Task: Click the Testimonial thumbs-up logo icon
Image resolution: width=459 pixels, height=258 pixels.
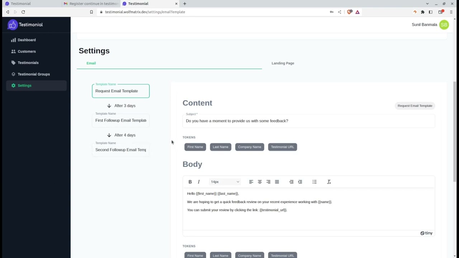Action: [x=13, y=25]
